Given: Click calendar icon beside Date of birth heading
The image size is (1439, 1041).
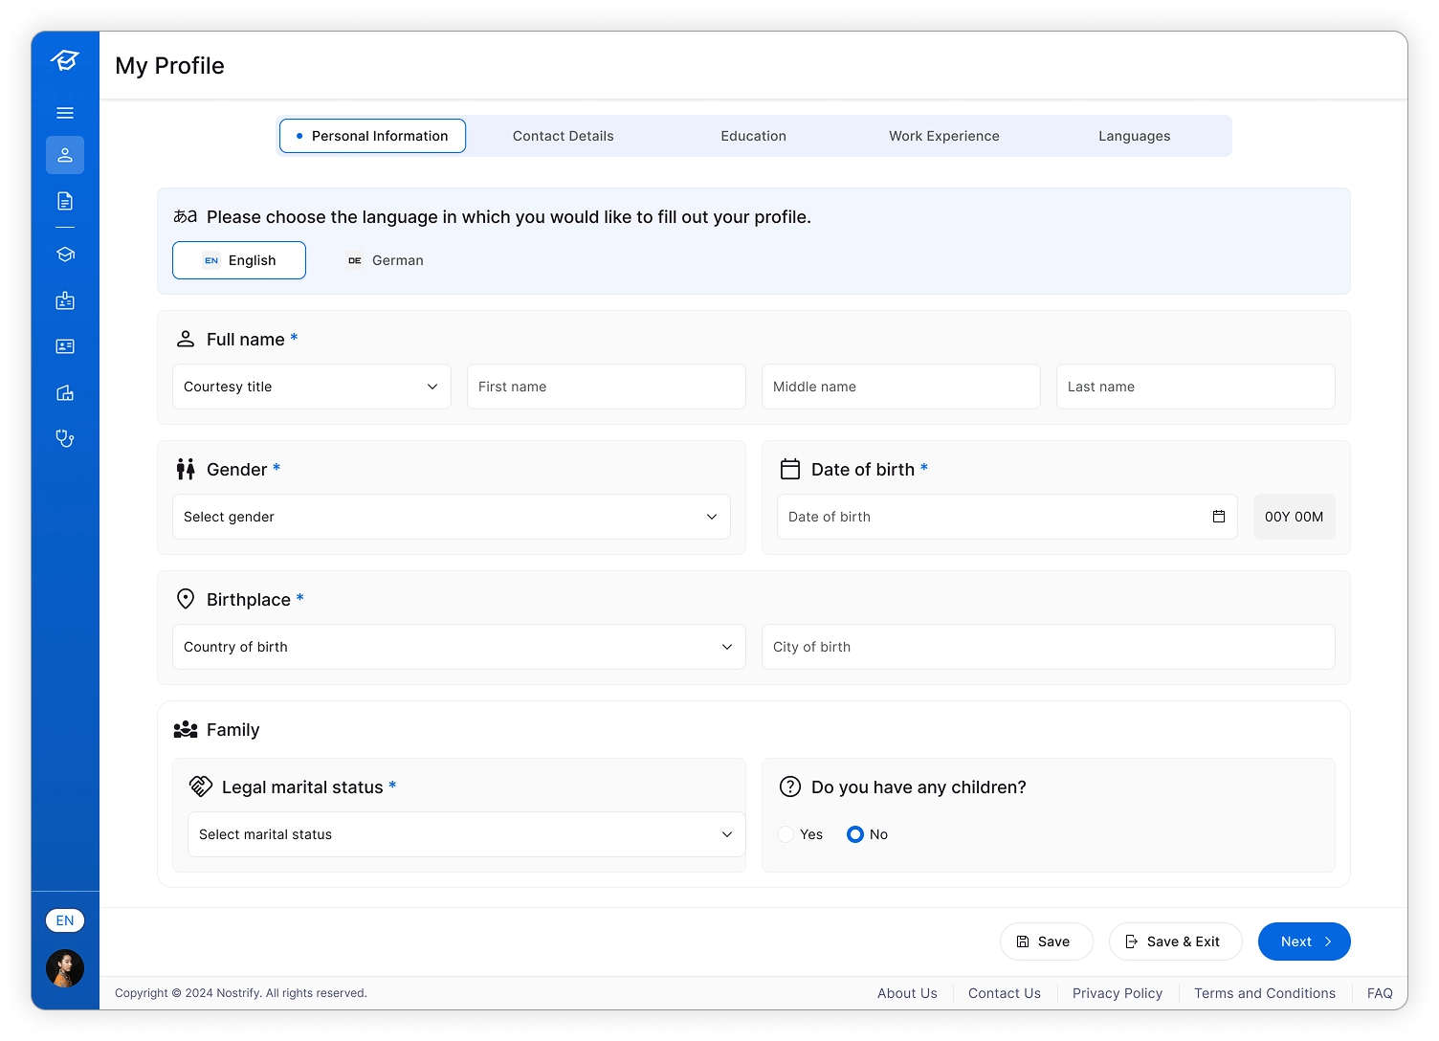Looking at the screenshot, I should pyautogui.click(x=790, y=469).
